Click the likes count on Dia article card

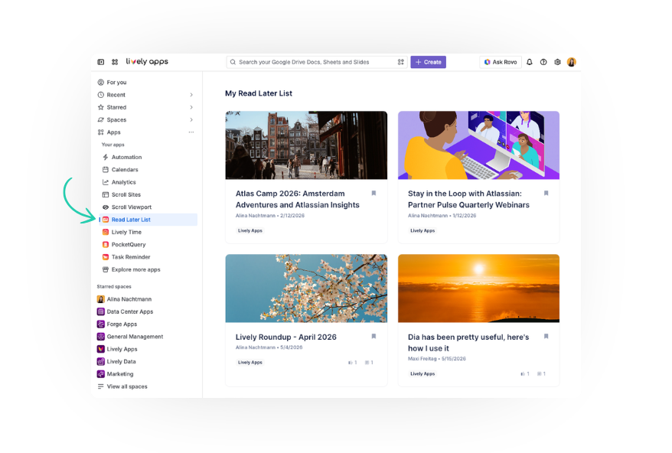(525, 373)
